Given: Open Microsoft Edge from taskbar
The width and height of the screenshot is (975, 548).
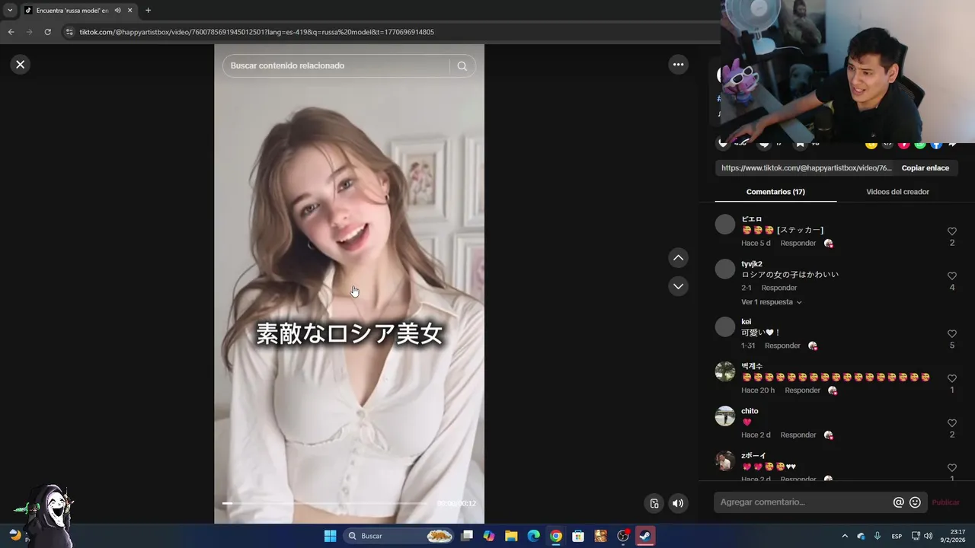Looking at the screenshot, I should (534, 536).
